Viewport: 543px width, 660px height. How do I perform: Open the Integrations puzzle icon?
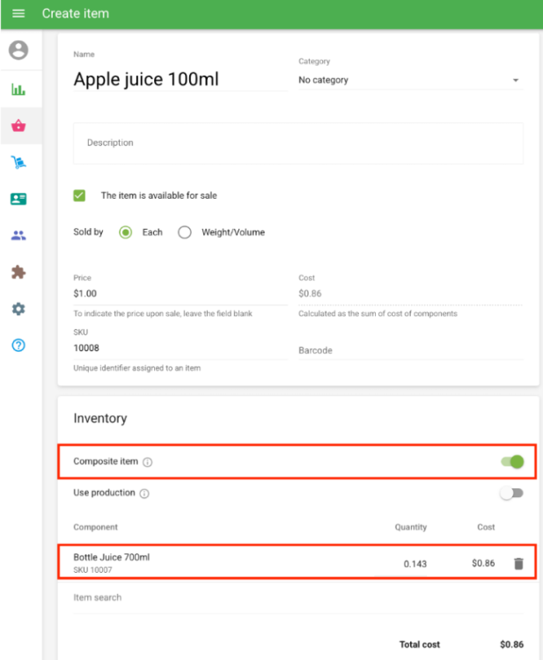tap(18, 272)
